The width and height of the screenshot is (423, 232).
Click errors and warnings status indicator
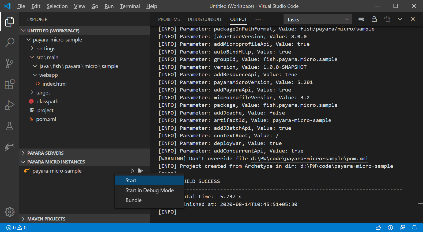(16, 228)
